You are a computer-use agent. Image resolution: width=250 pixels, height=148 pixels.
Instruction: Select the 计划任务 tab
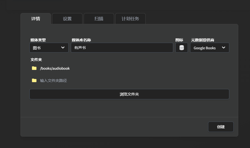(x=130, y=19)
